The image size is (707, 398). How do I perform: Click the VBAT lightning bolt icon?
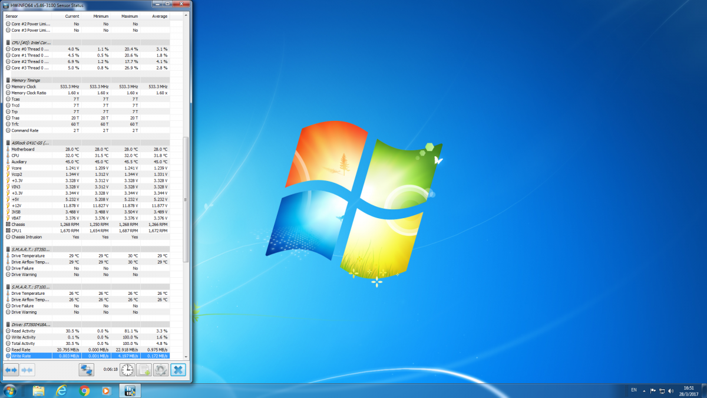[8, 218]
